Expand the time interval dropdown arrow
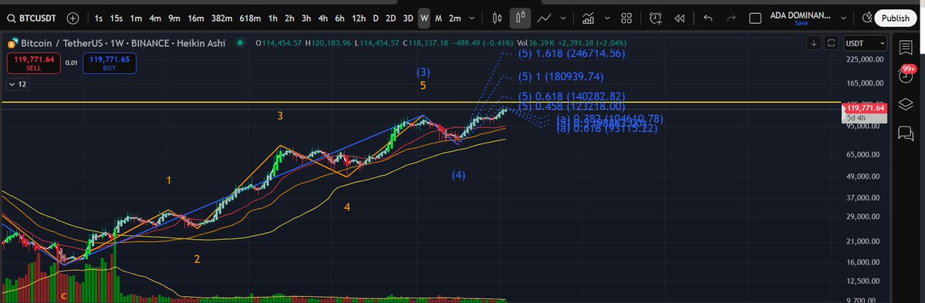This screenshot has width=925, height=303. pos(472,19)
